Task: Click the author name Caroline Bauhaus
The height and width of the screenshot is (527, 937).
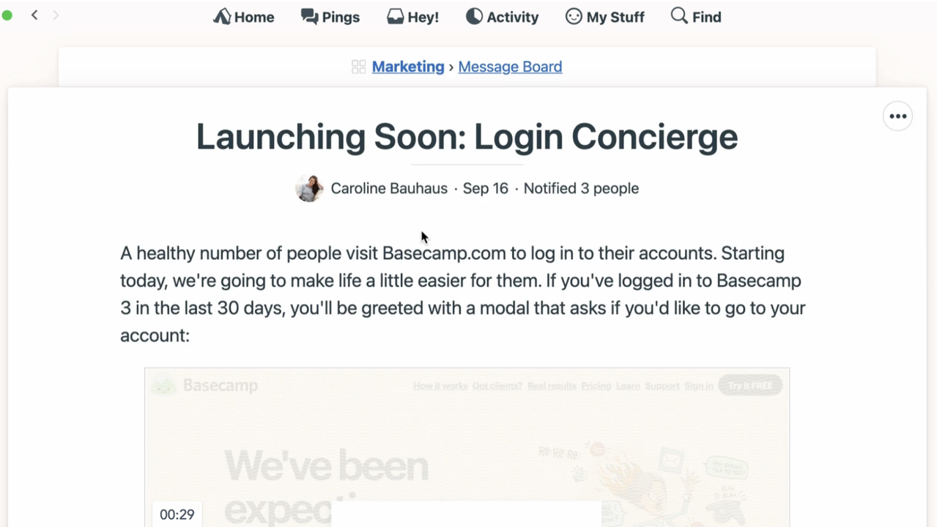Action: click(389, 188)
